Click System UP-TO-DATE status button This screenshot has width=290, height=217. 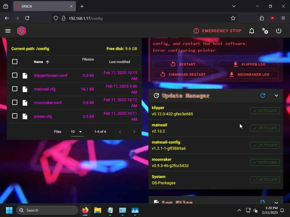tap(265, 180)
